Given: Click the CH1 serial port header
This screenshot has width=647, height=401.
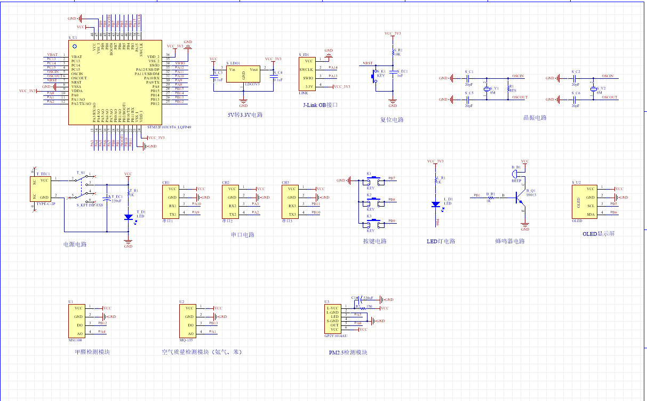Looking at the screenshot, I should [172, 201].
